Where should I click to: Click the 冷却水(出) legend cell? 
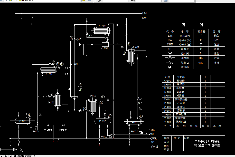185,45
